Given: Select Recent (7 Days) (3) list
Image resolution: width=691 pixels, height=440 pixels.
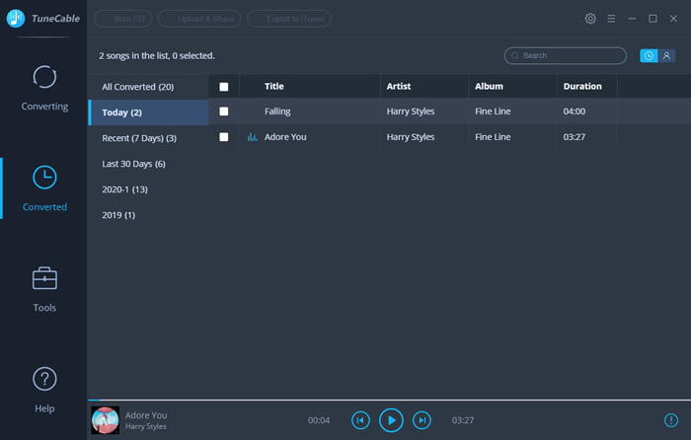Looking at the screenshot, I should click(148, 138).
